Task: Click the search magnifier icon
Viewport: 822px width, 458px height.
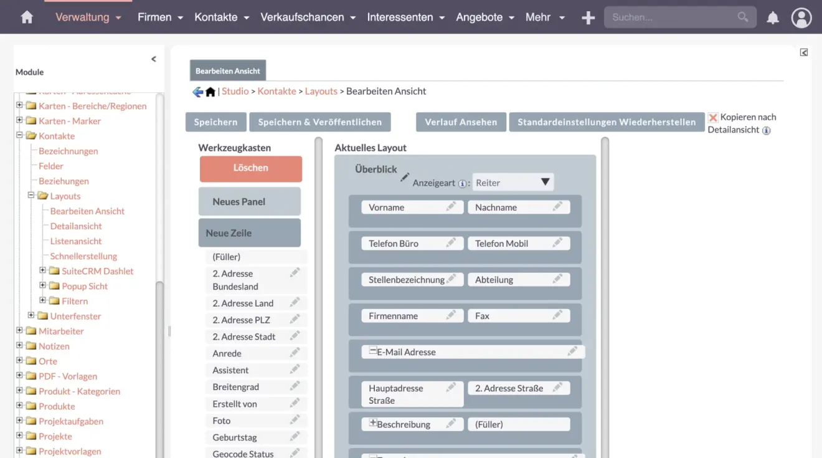Action: coord(743,17)
